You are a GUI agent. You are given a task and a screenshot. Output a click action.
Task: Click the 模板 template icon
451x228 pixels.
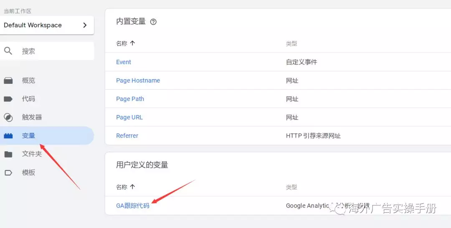click(x=8, y=173)
